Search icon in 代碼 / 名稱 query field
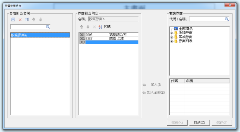The image size is (240, 132). [x=227, y=19]
